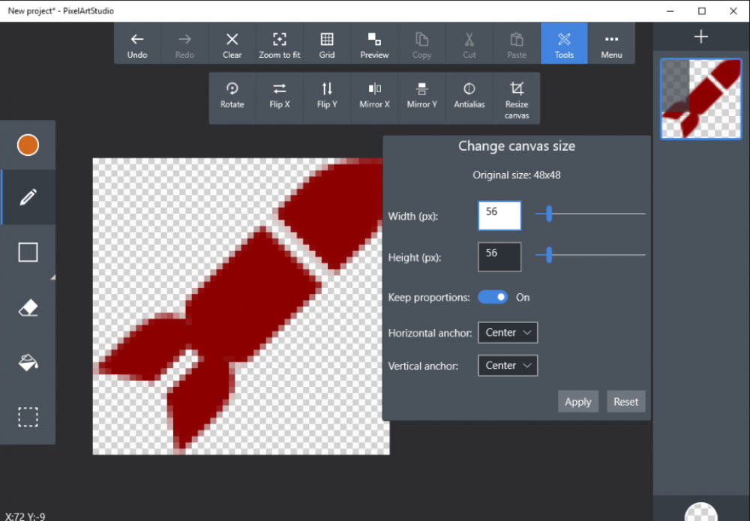Turn off Keep proportions switch
Viewport: 750px width, 521px height.
point(493,298)
